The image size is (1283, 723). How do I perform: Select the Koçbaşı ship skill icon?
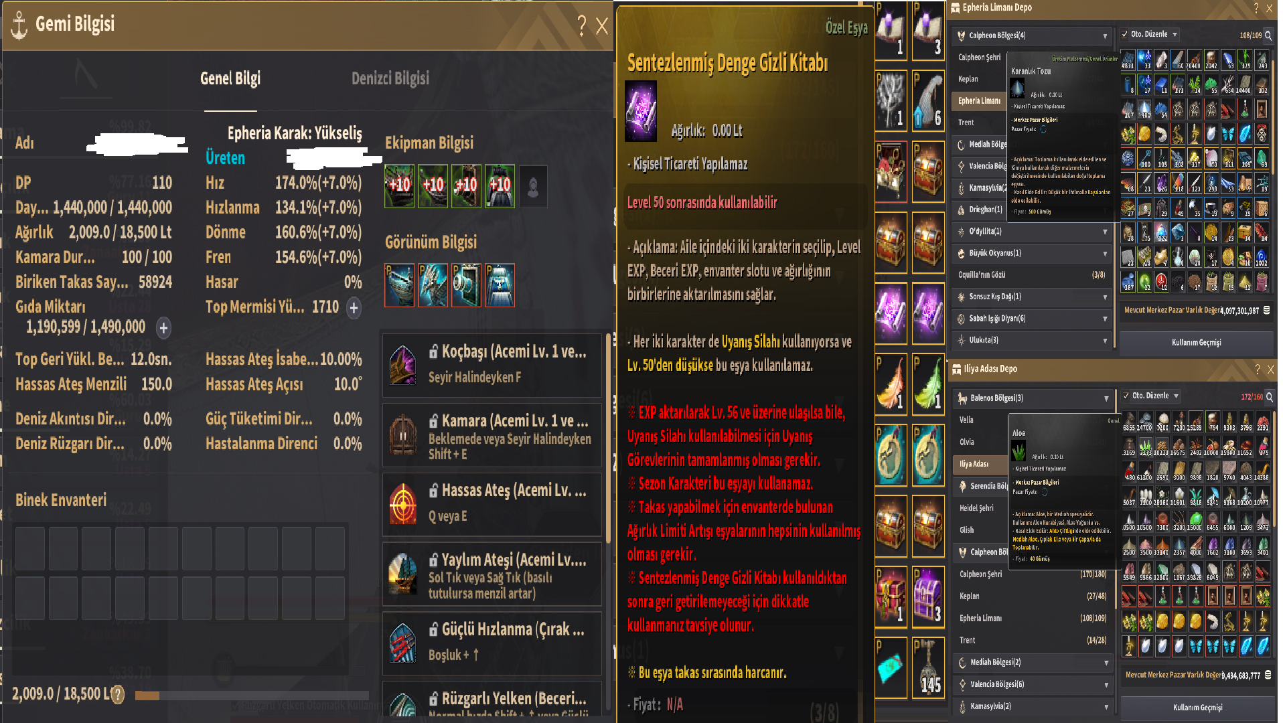pyautogui.click(x=403, y=366)
